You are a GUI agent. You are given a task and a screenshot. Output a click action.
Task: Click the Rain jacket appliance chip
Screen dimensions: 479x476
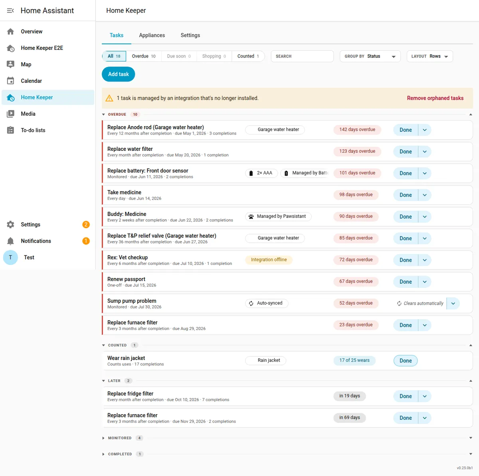265,360
